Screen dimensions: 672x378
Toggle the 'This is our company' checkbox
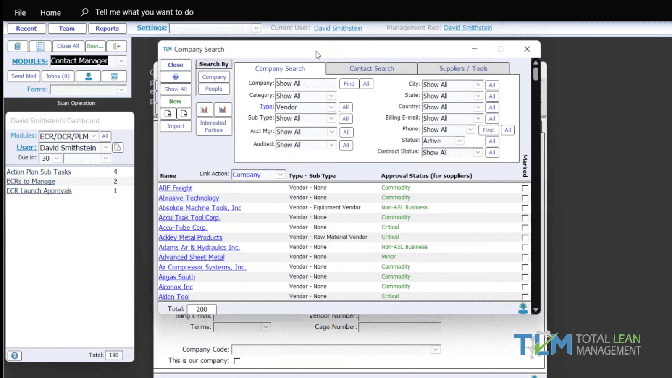237,361
